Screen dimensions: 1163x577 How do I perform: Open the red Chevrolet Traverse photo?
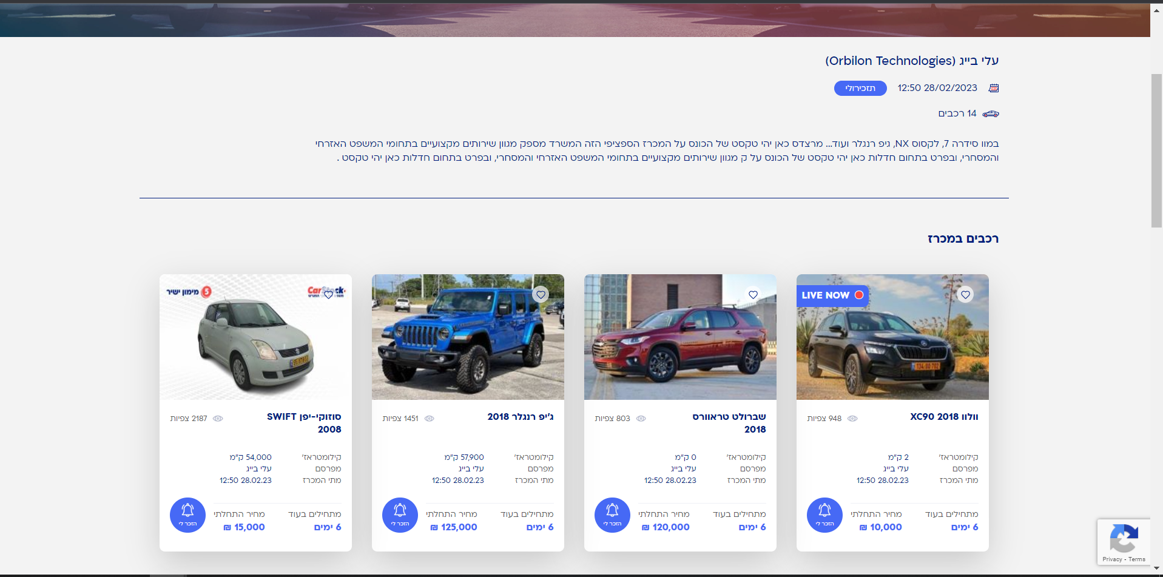[x=680, y=337]
